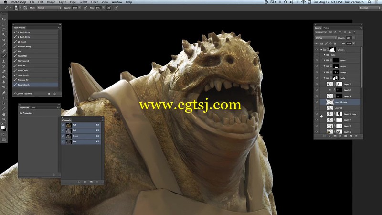The height and width of the screenshot is (215, 382).
Task: Select the Magic Wand tool
Action: (x=4, y=35)
